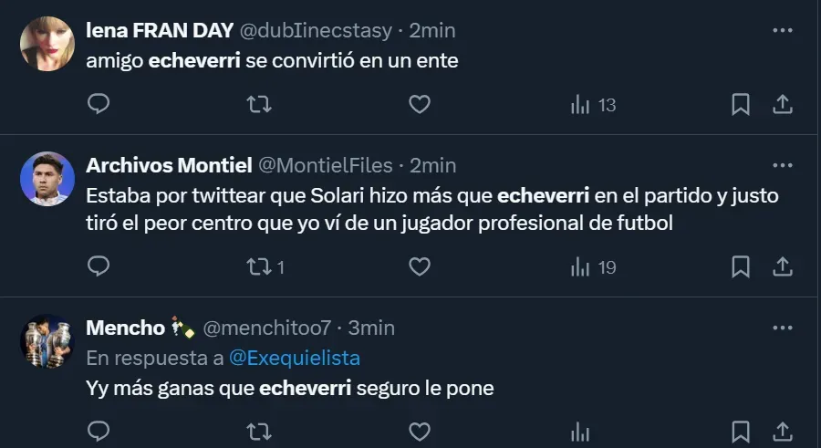
Task: Bookmark lena FRAN DAY's tweet
Action: tap(741, 105)
